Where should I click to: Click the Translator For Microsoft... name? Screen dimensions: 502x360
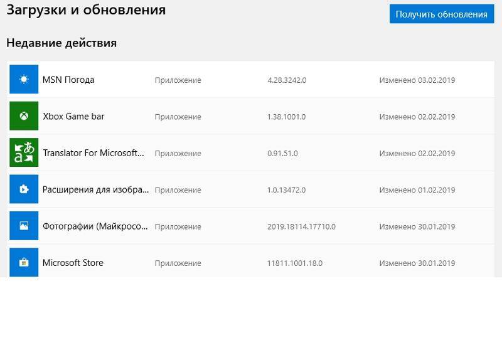93,153
